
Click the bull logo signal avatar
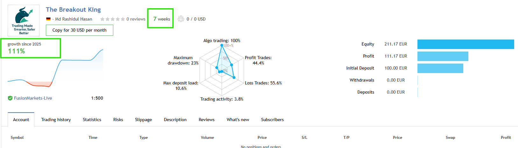24,20
